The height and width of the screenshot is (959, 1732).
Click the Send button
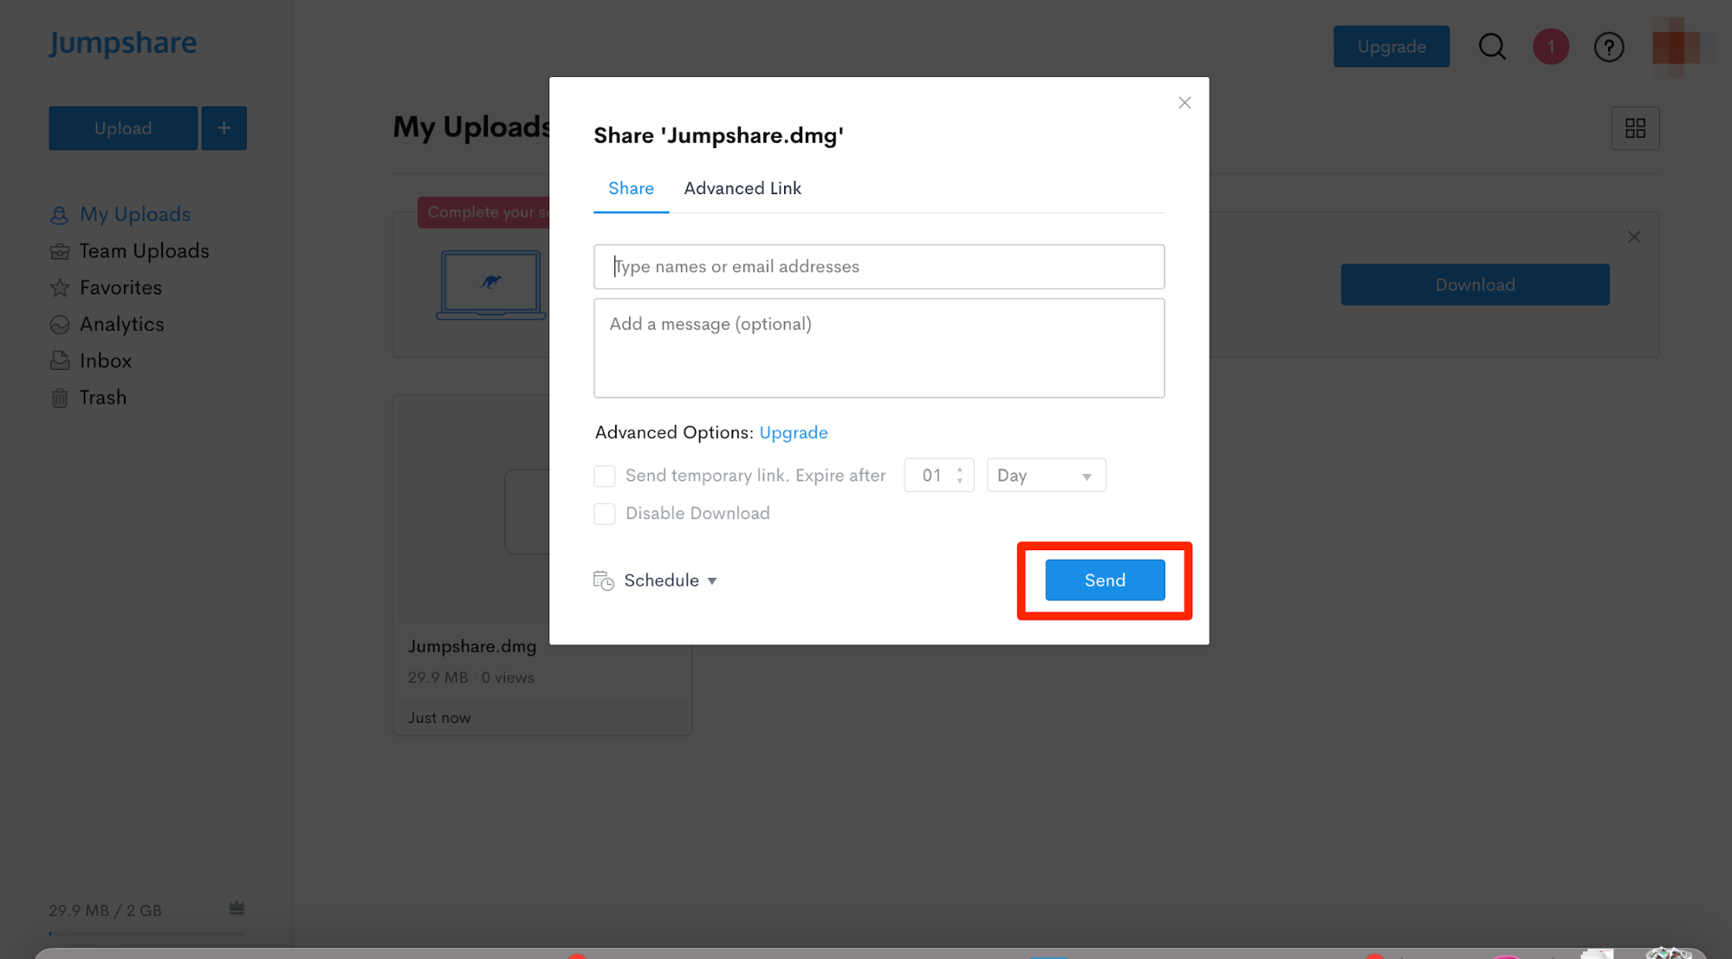pyautogui.click(x=1105, y=580)
